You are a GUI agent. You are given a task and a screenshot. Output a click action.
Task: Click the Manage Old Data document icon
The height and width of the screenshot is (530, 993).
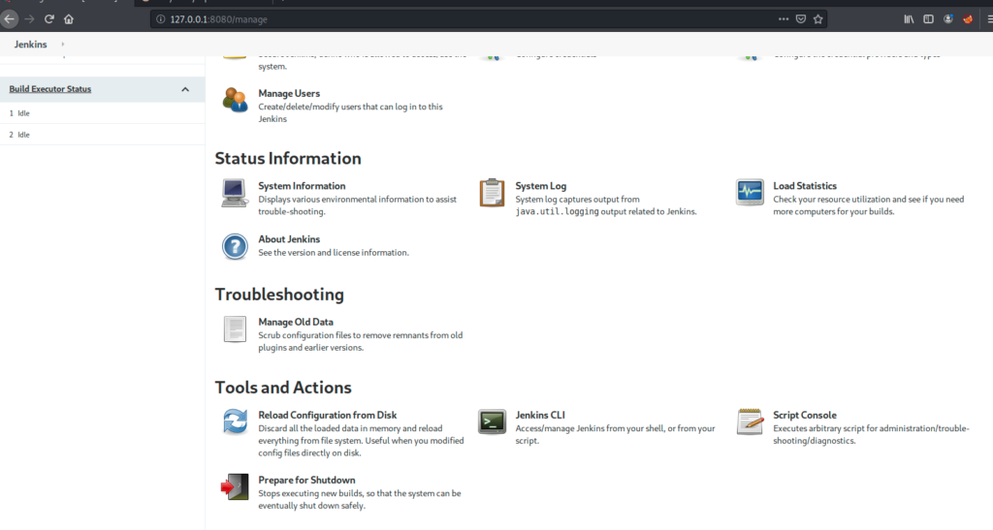point(235,329)
